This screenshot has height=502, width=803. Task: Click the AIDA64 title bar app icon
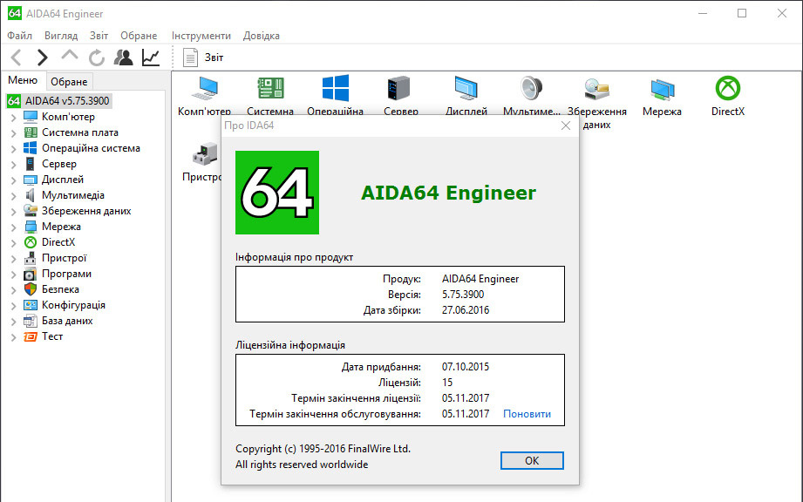14,13
